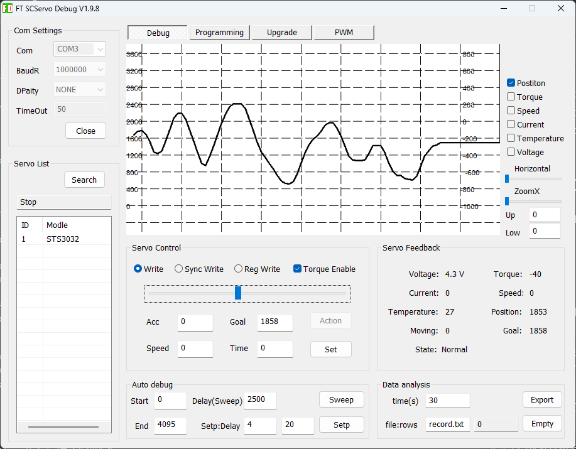Open the Programming tab
The image size is (576, 449).
coord(220,33)
